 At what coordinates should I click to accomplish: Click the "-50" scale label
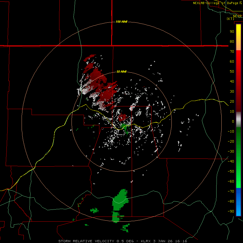[231, 171]
